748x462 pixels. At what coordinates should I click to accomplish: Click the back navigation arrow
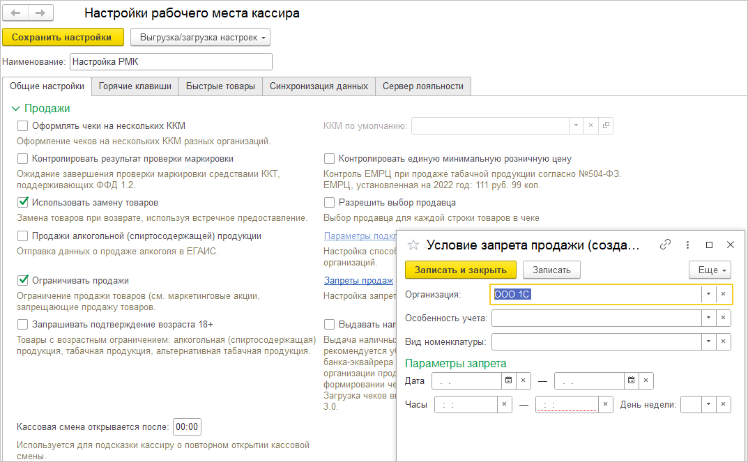click(15, 13)
